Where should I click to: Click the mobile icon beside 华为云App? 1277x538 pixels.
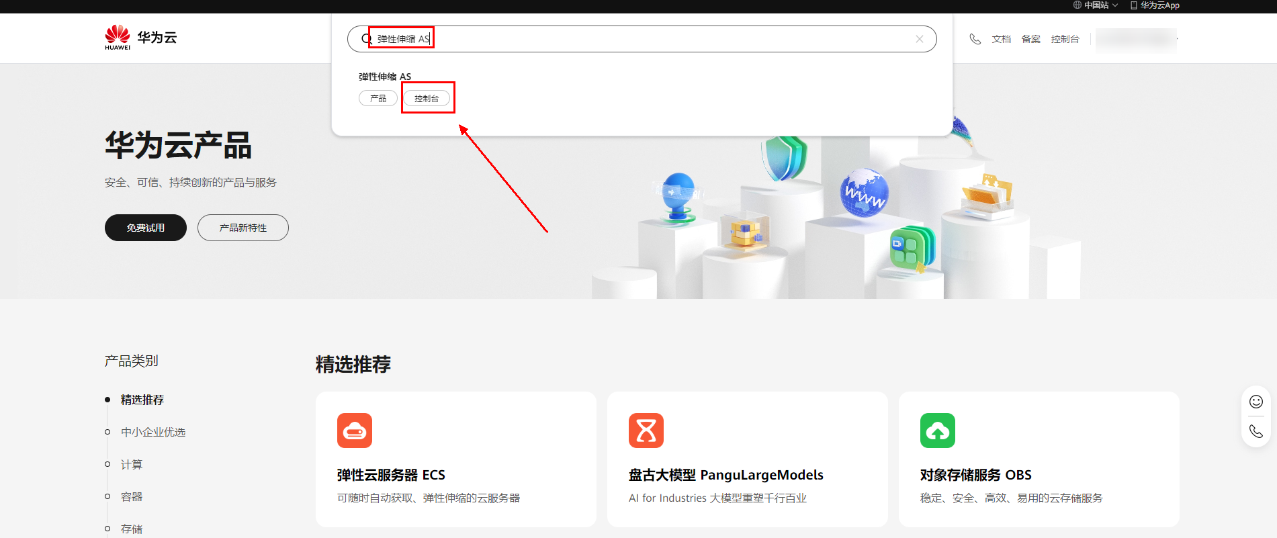point(1134,5)
